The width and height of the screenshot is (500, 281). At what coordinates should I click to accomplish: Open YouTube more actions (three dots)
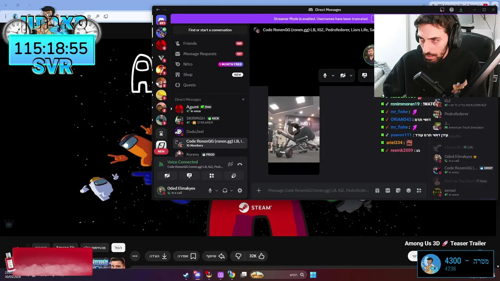click(x=135, y=256)
